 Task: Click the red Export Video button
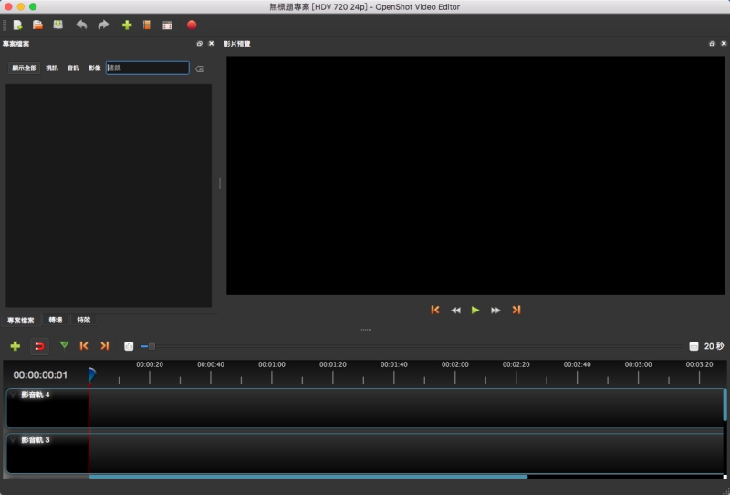192,25
